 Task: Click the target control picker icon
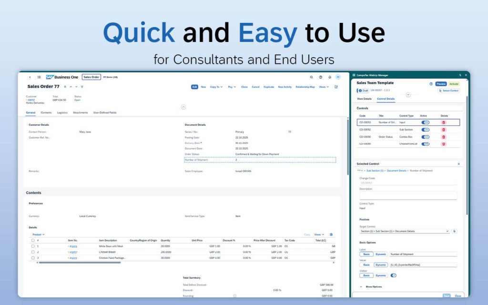(x=454, y=231)
